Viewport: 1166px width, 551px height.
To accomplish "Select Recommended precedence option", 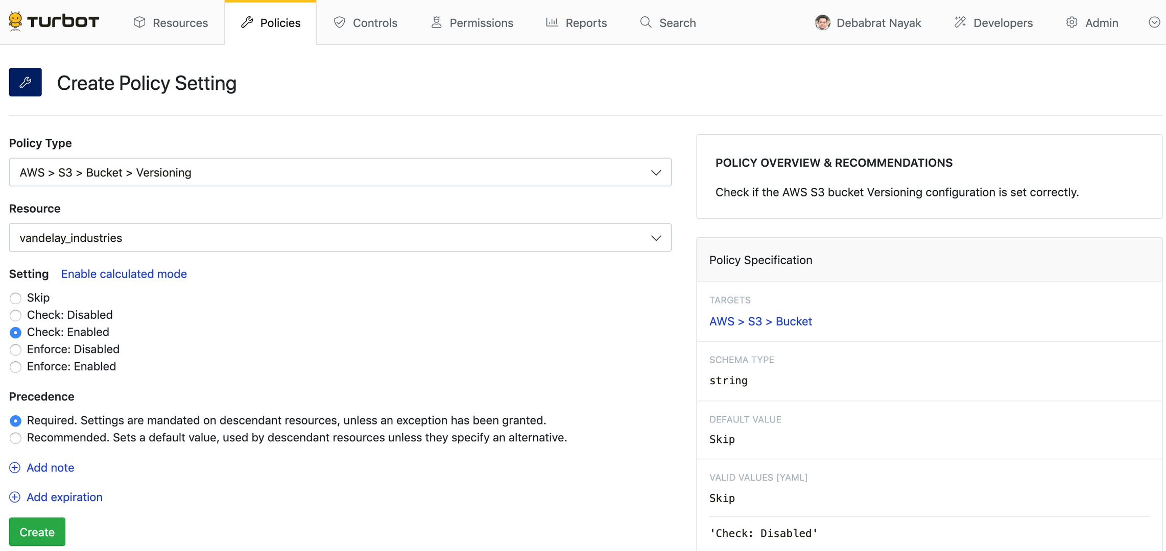I will (16, 438).
